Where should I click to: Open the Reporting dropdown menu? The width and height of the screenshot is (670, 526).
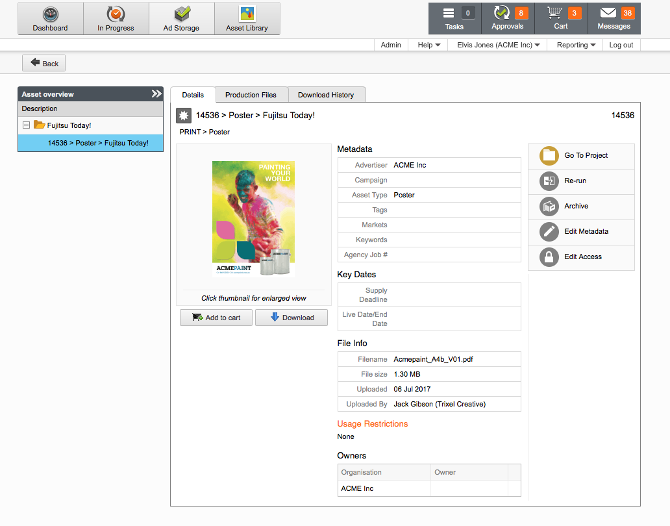pos(576,45)
